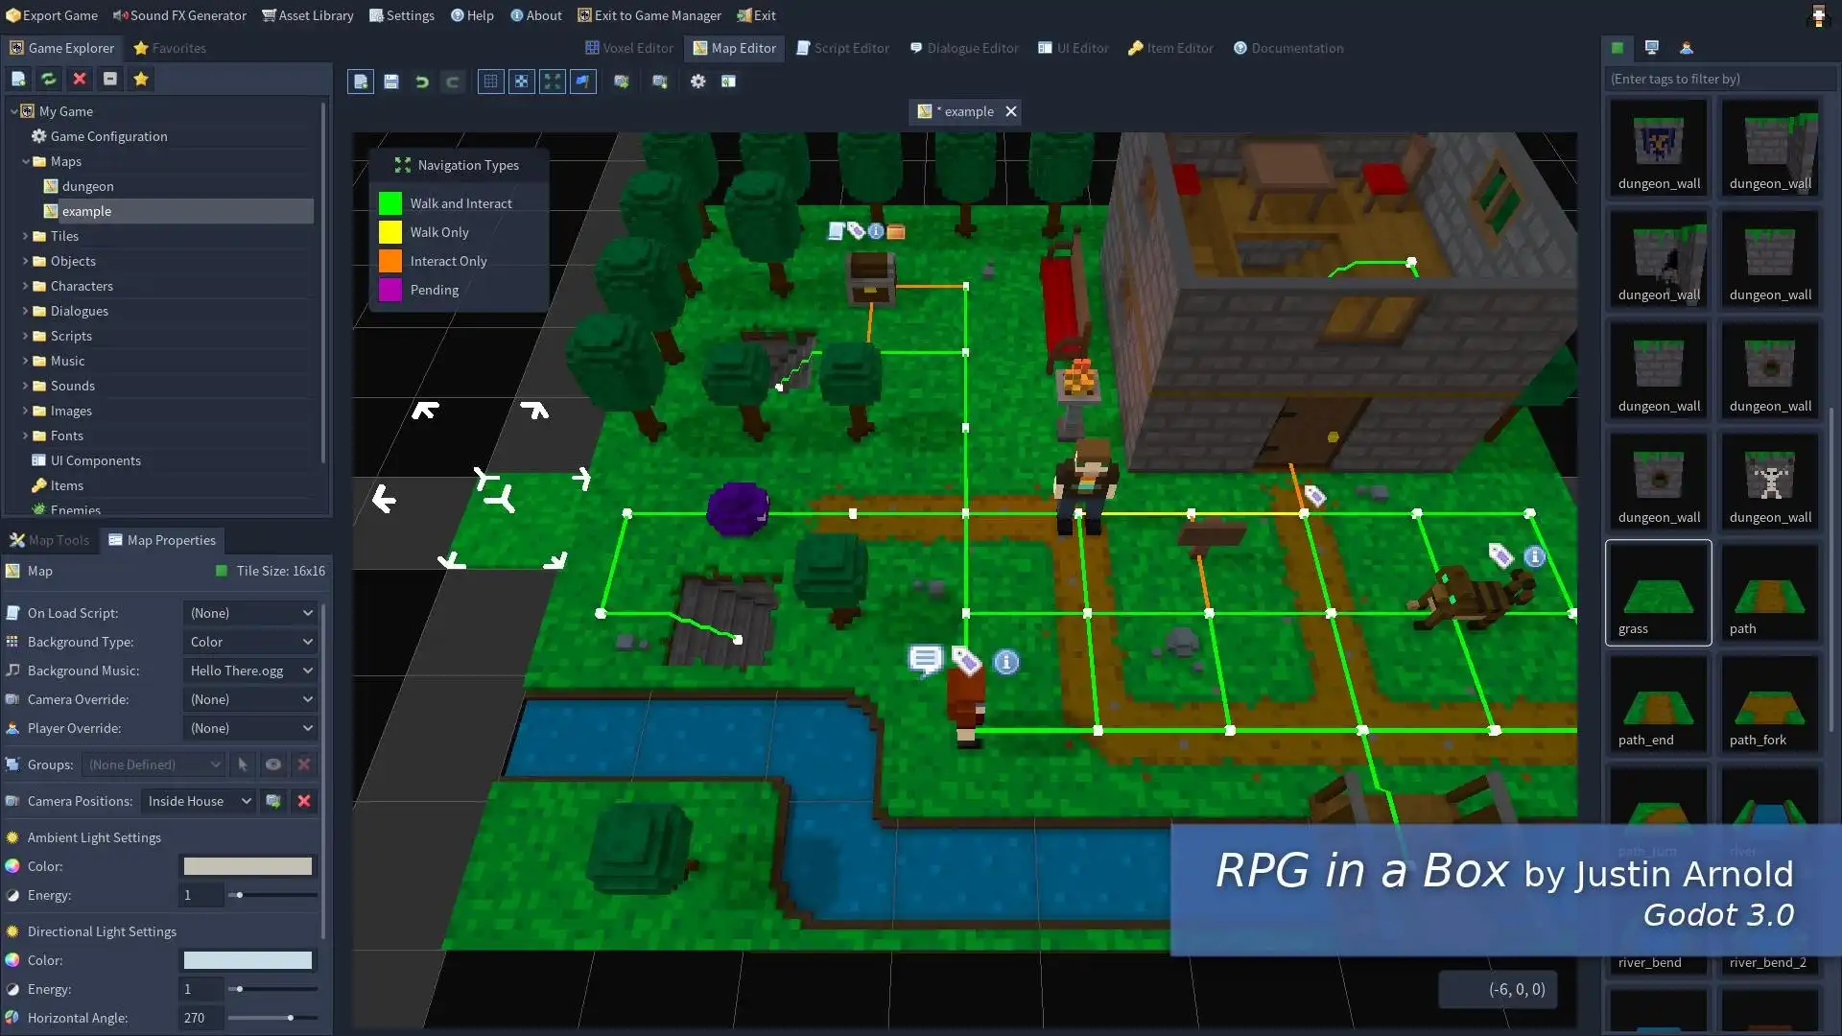Open the Export Game menu
Screen dimensions: 1842x1036
(x=52, y=14)
